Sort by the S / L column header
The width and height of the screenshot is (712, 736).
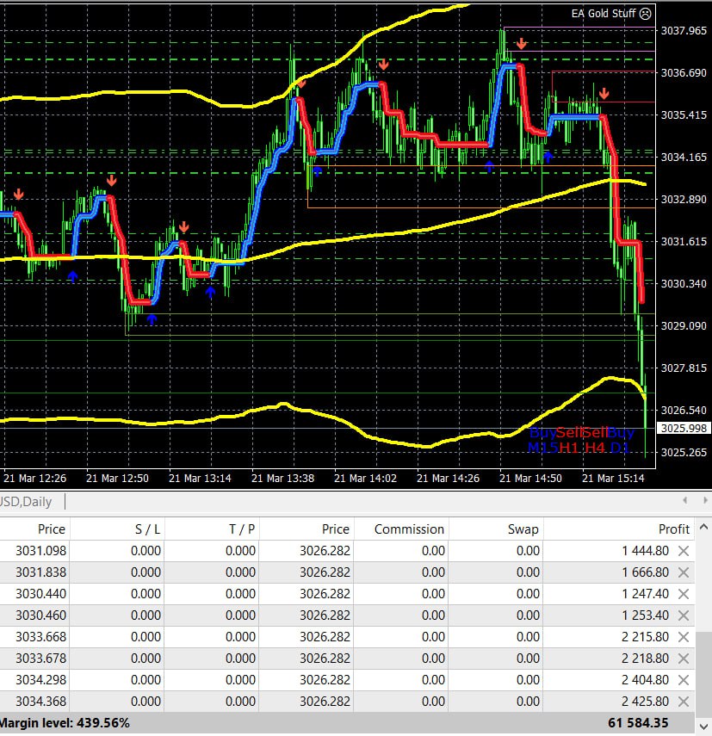point(147,529)
